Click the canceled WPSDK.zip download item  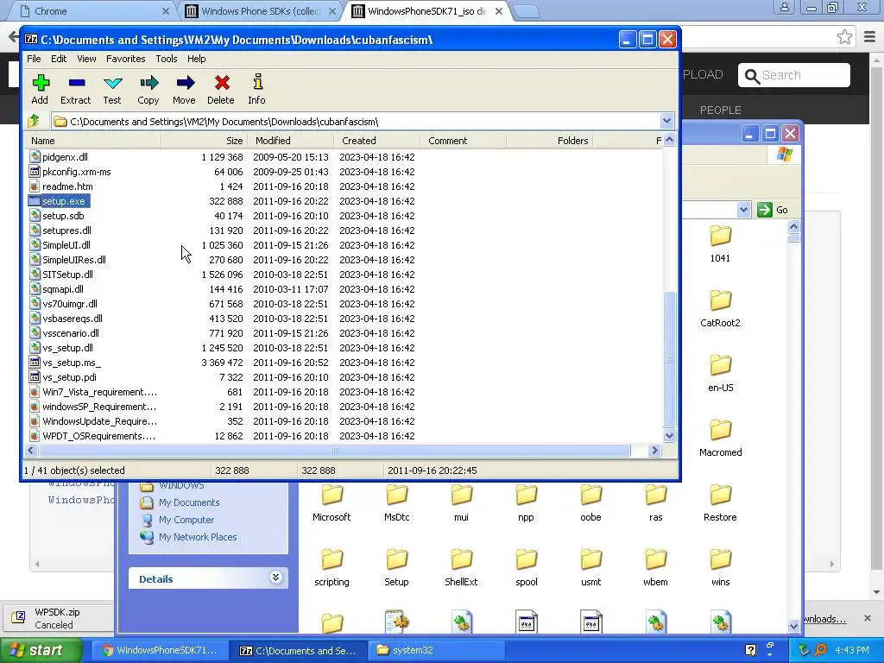[x=57, y=618]
